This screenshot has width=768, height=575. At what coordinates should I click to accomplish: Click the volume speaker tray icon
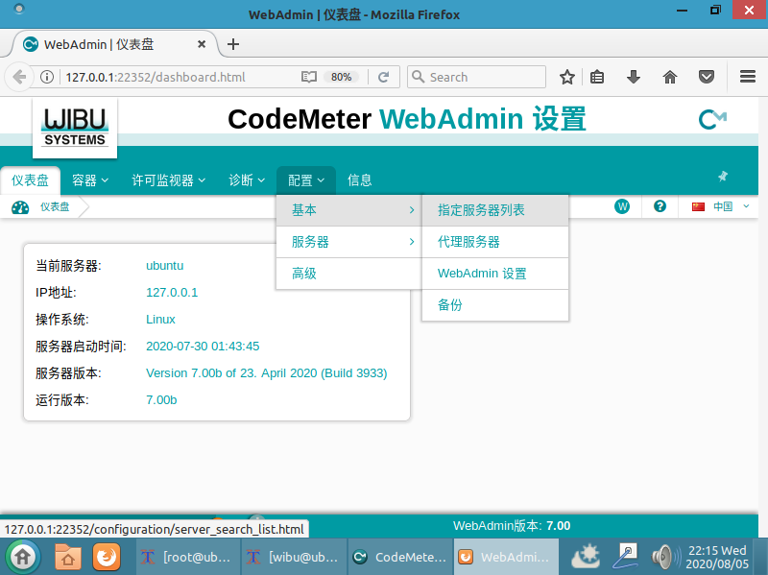[665, 557]
